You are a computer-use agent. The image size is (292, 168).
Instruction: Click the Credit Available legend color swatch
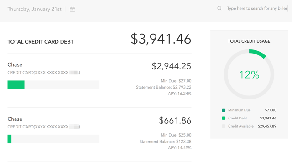[224, 126]
